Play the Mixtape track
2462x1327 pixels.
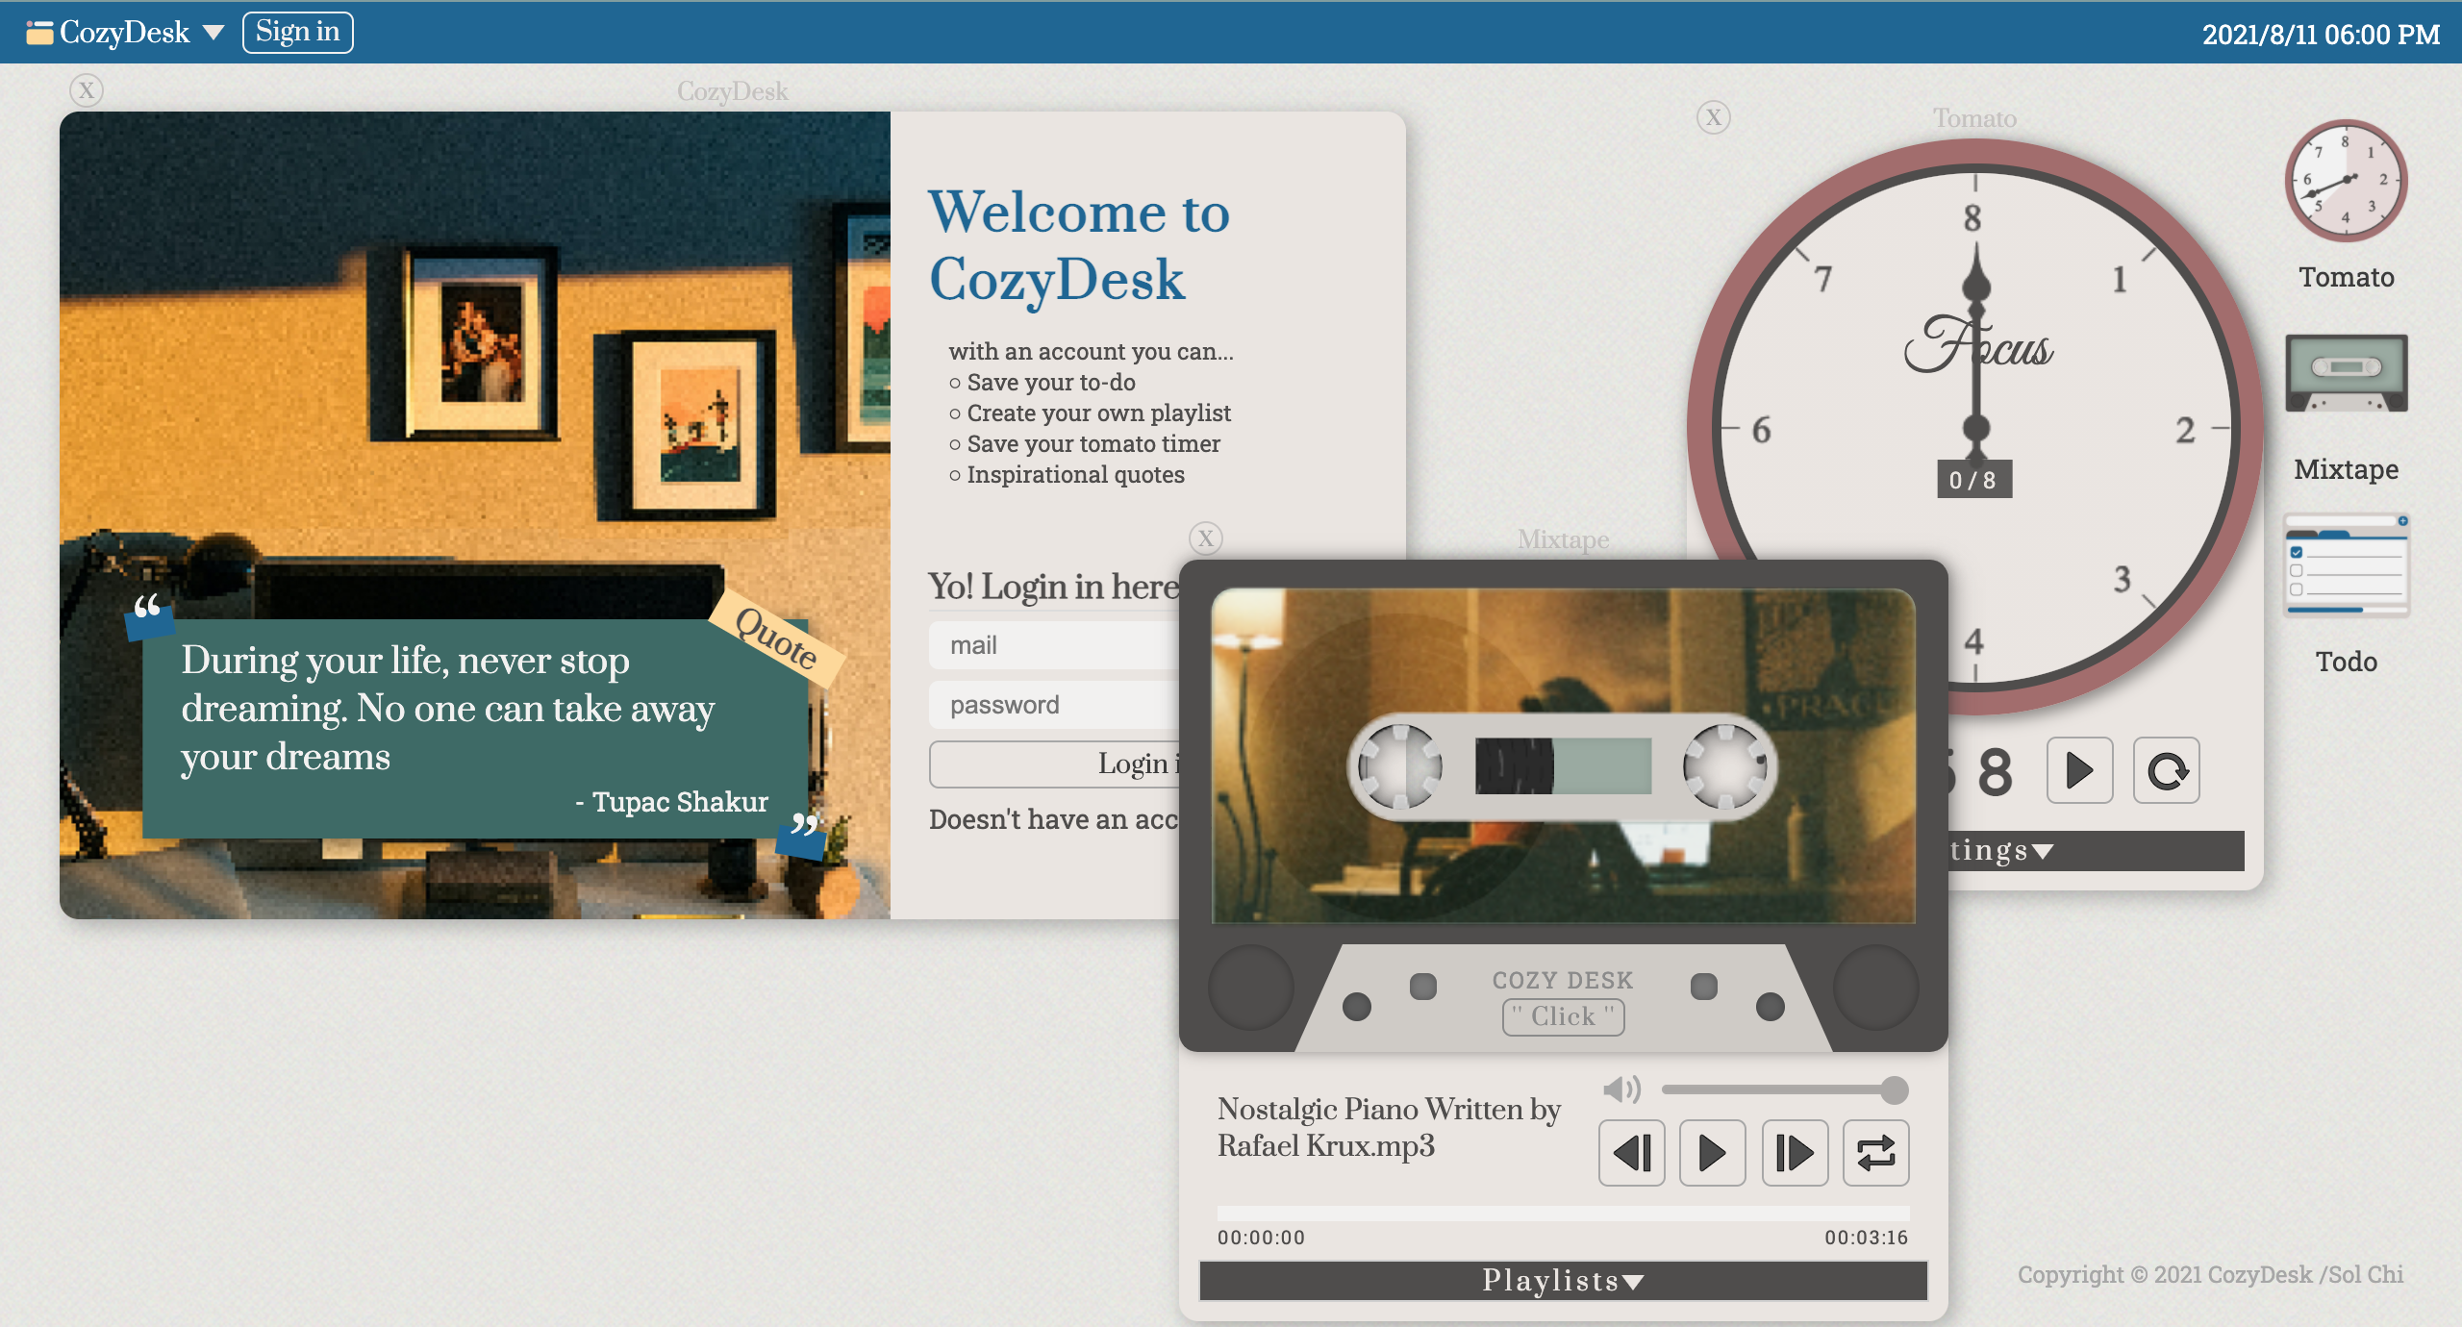pos(1713,1153)
